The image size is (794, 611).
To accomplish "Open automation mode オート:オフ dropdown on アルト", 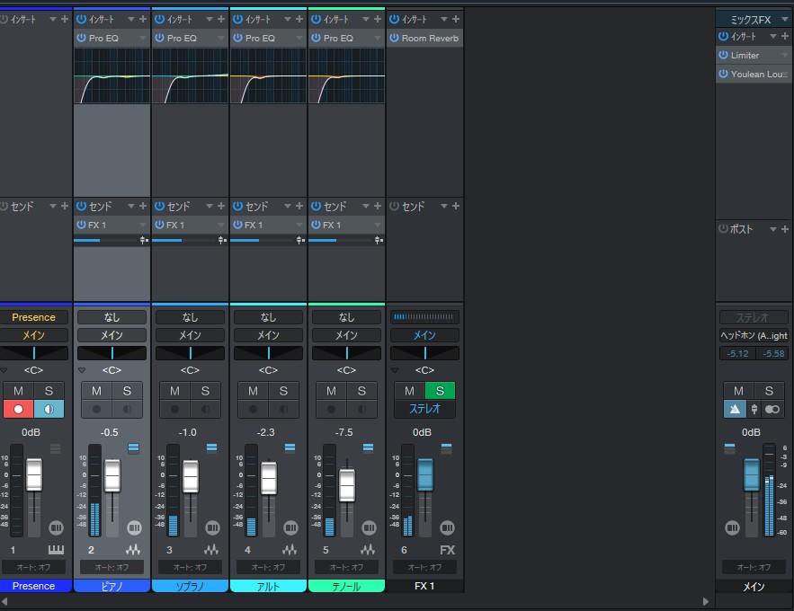I will [x=267, y=567].
